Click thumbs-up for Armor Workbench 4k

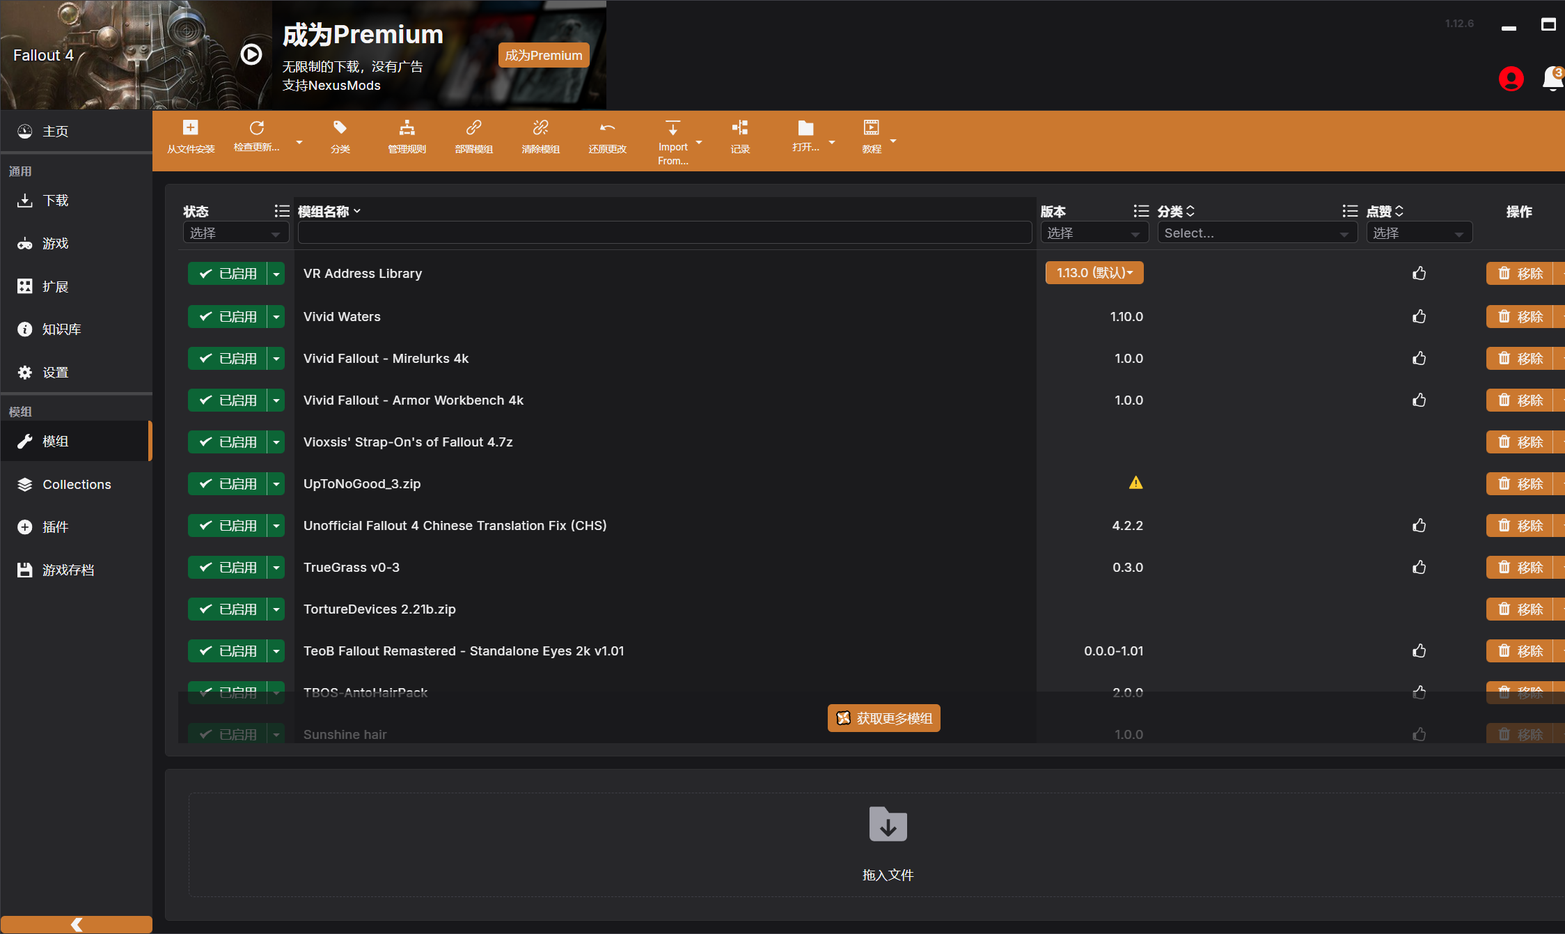(1419, 400)
